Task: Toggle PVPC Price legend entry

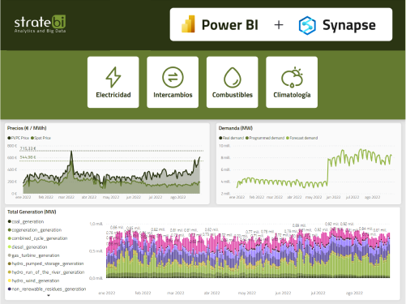Action: (19, 138)
